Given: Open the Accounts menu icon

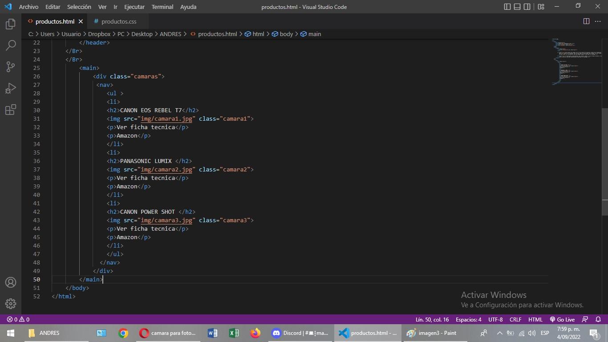Looking at the screenshot, I should point(11,282).
